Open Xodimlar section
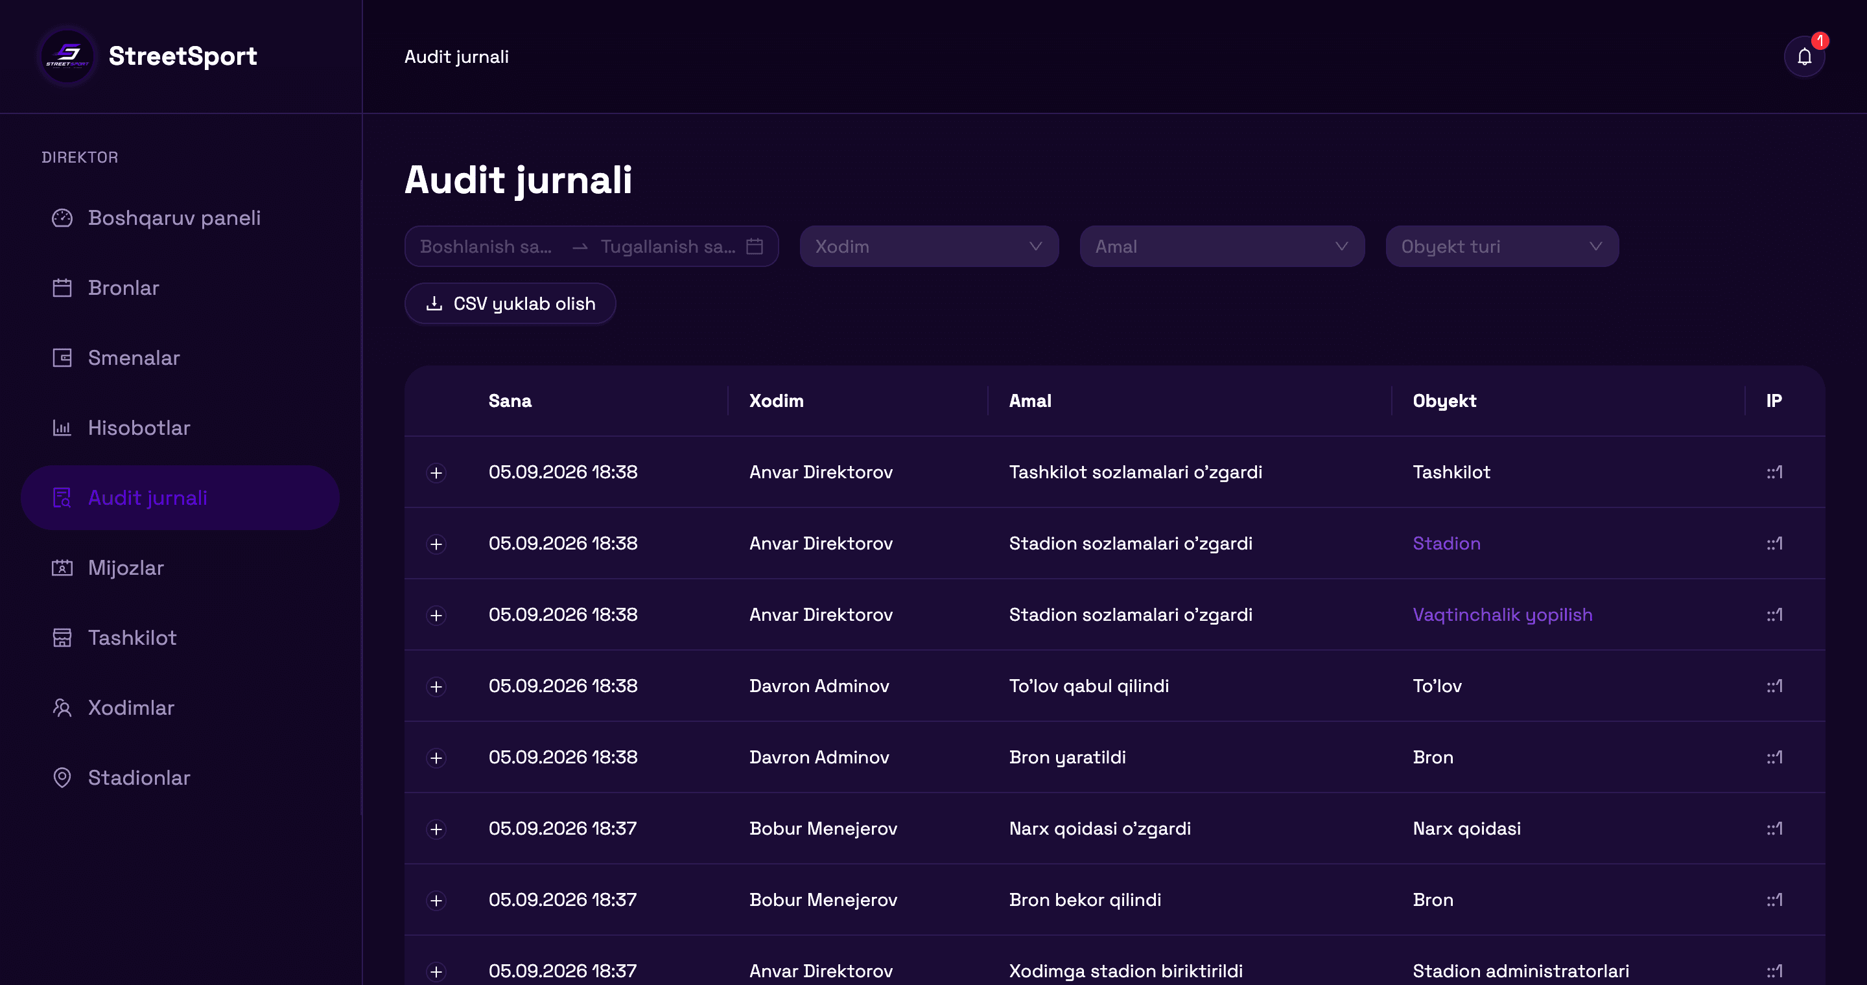The width and height of the screenshot is (1867, 985). [x=180, y=708]
